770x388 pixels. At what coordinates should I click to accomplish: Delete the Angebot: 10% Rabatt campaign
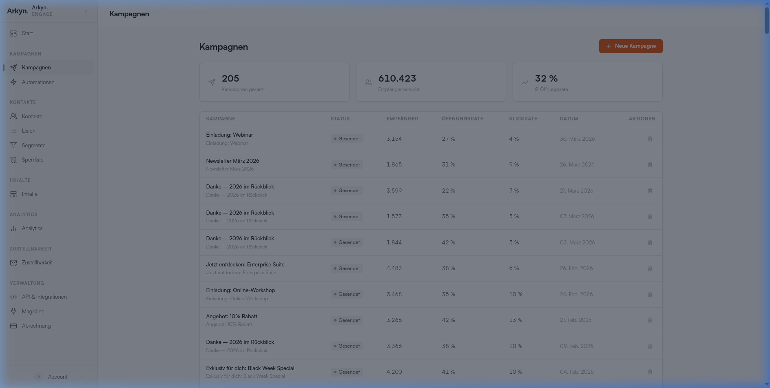click(x=650, y=320)
